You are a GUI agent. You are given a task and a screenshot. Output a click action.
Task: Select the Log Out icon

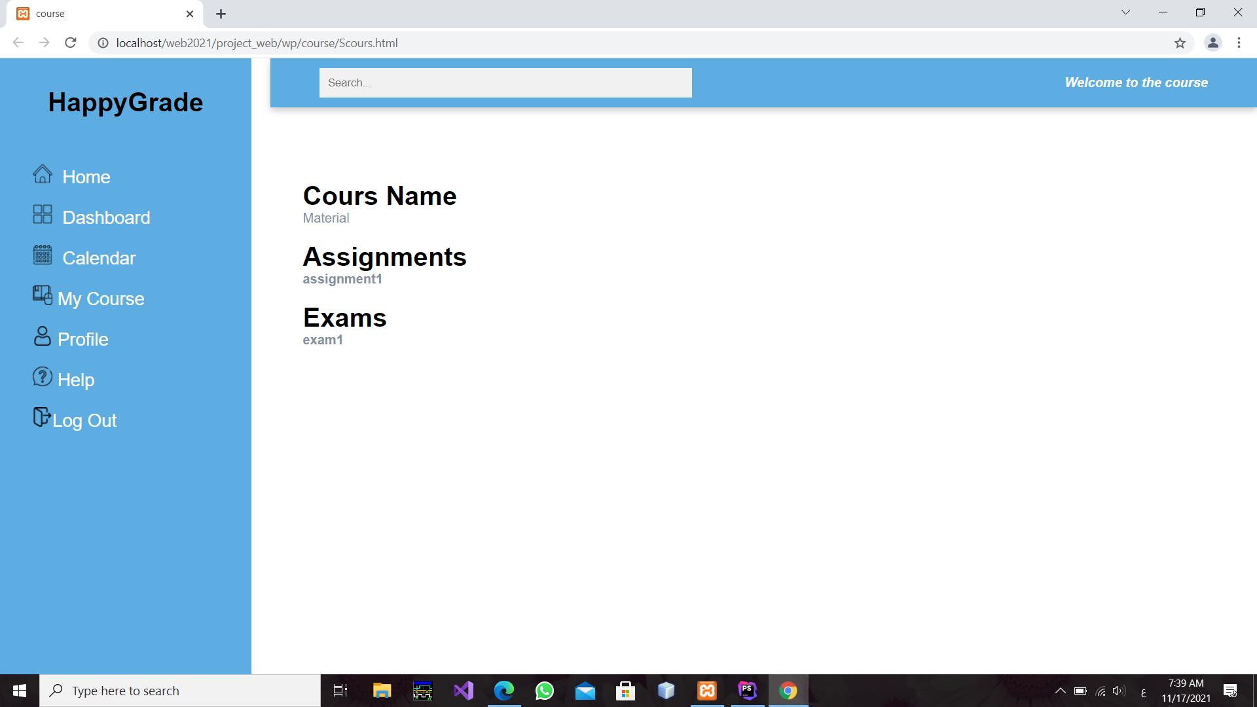(x=41, y=417)
